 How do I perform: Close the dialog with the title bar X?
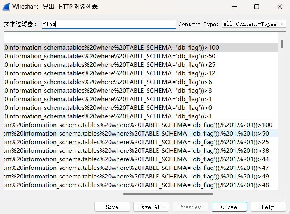point(280,7)
